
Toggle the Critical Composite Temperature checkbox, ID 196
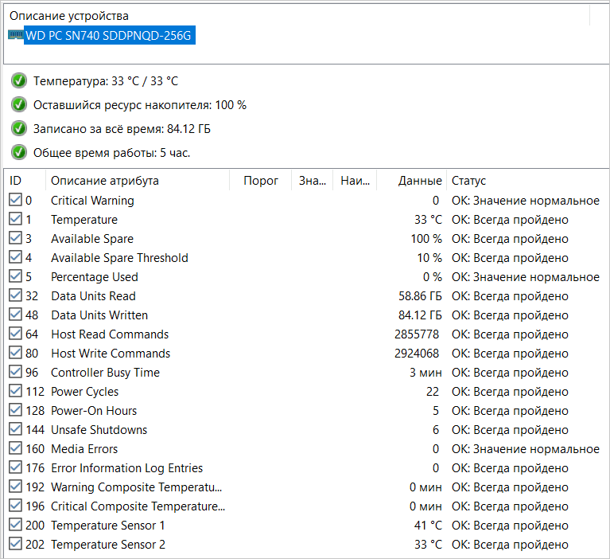point(15,505)
